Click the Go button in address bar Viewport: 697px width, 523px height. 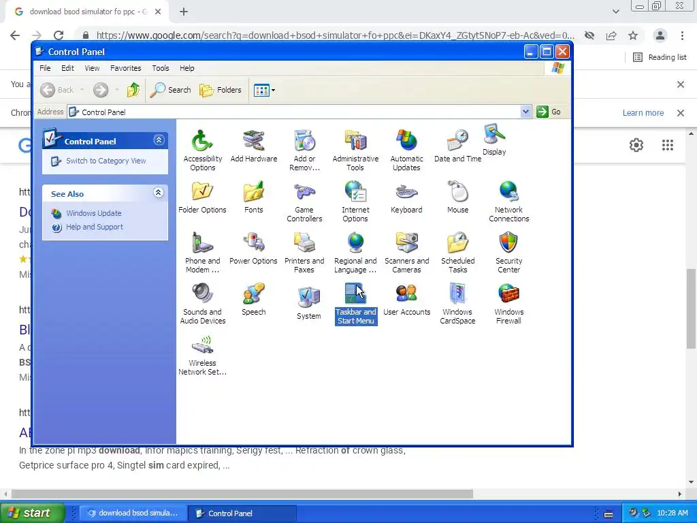tap(549, 112)
